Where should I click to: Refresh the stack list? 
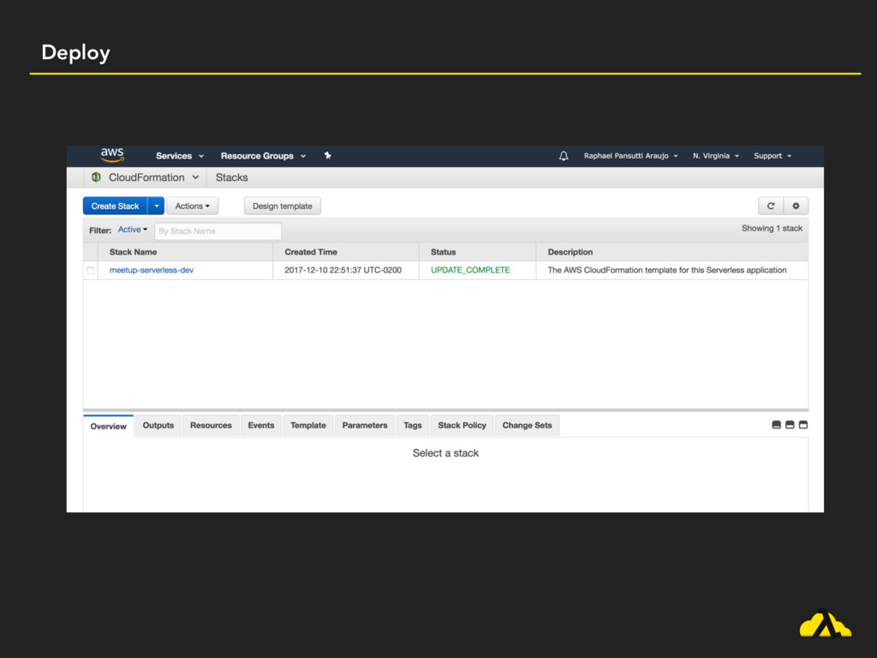pos(771,206)
